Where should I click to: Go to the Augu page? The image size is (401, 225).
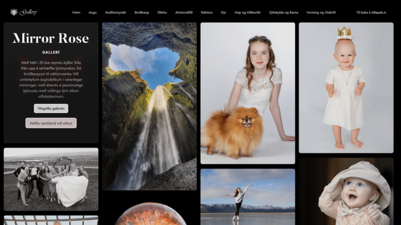(x=93, y=13)
